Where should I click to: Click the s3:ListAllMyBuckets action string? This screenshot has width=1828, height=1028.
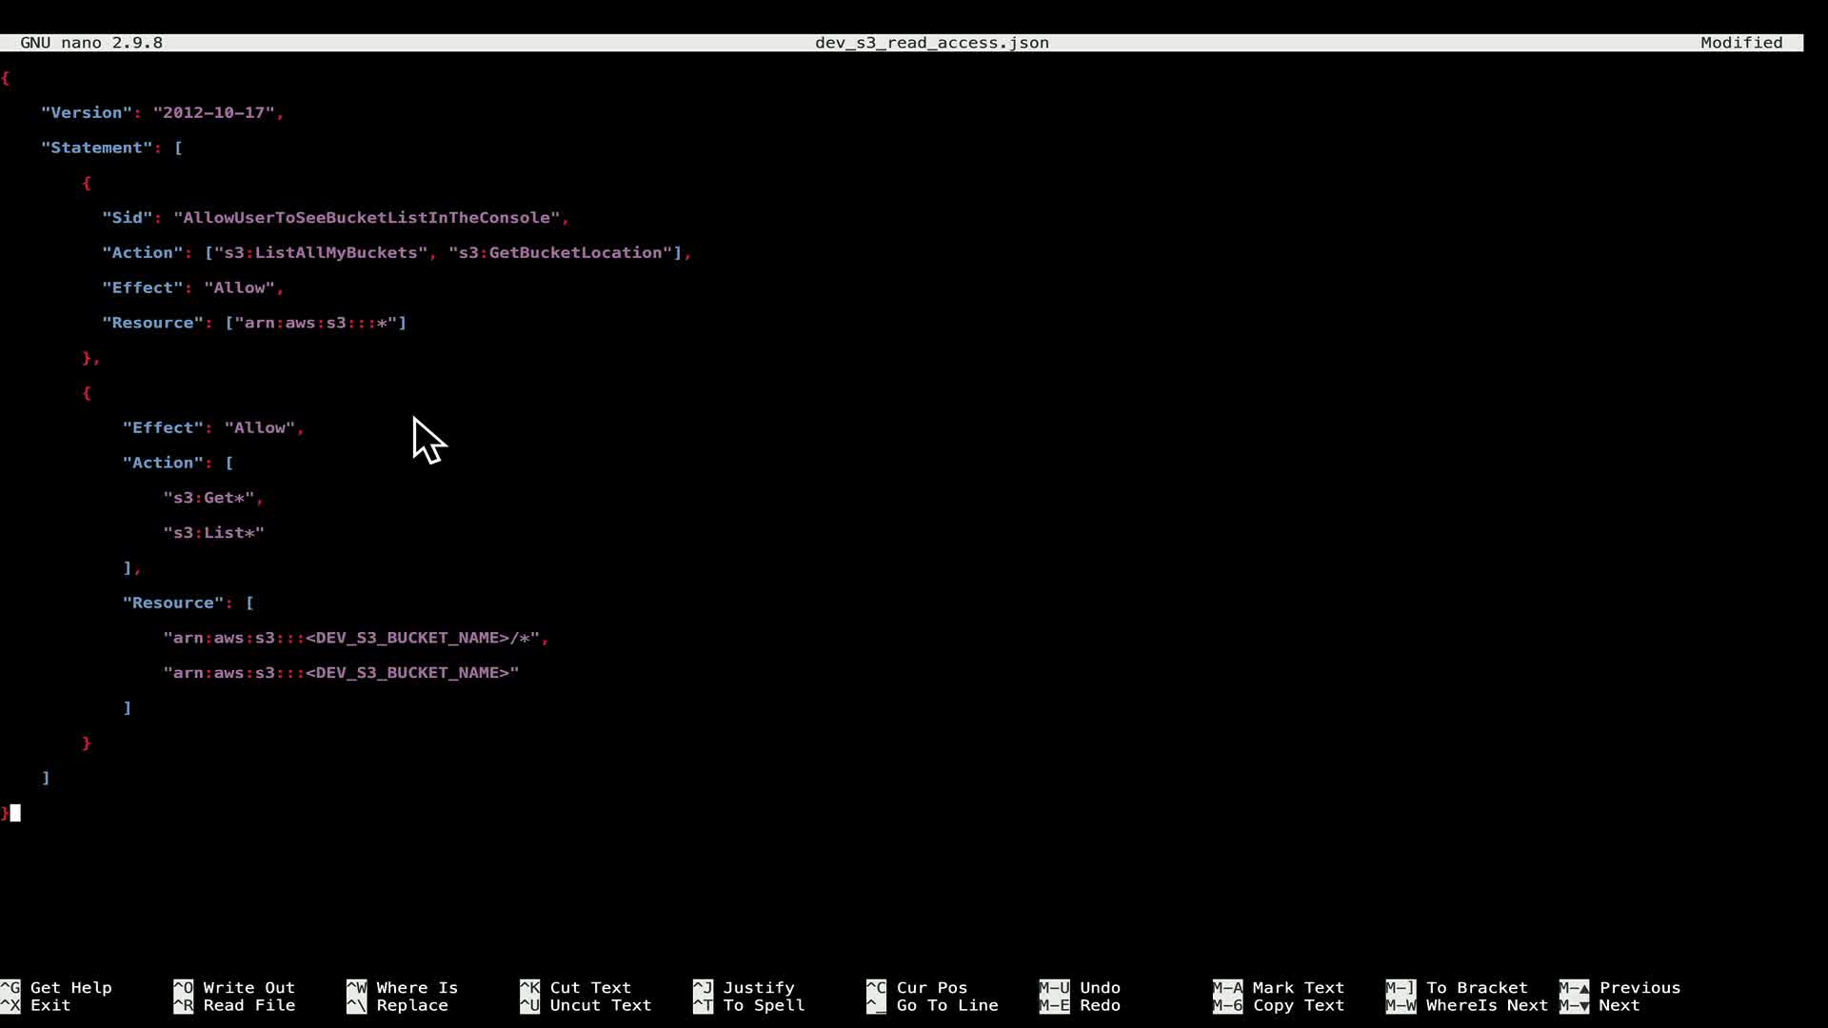[321, 252]
